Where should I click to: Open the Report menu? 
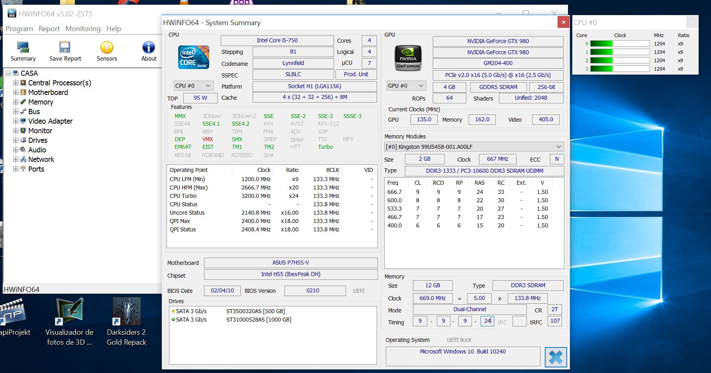click(49, 29)
